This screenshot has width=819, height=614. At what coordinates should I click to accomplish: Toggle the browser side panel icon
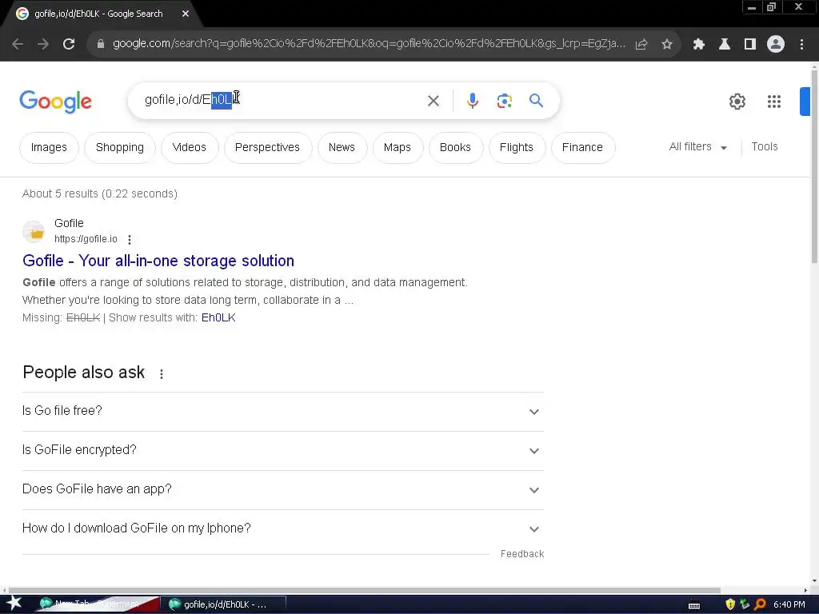click(750, 45)
